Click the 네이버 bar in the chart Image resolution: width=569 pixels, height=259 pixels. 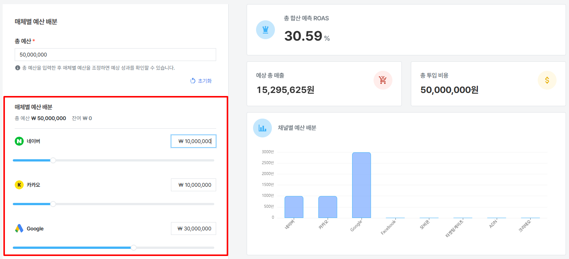(x=294, y=207)
